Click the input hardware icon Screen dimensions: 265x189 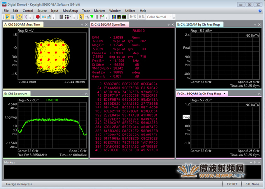44,17
